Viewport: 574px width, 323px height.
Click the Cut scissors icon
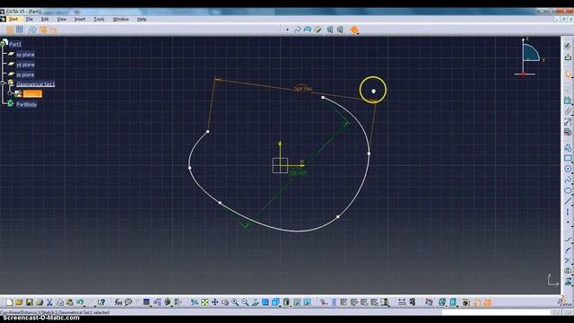pos(49,302)
